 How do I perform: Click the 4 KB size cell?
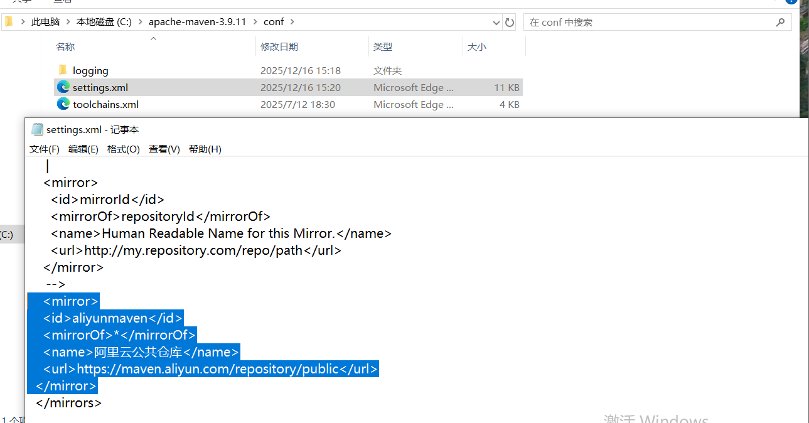(x=510, y=105)
